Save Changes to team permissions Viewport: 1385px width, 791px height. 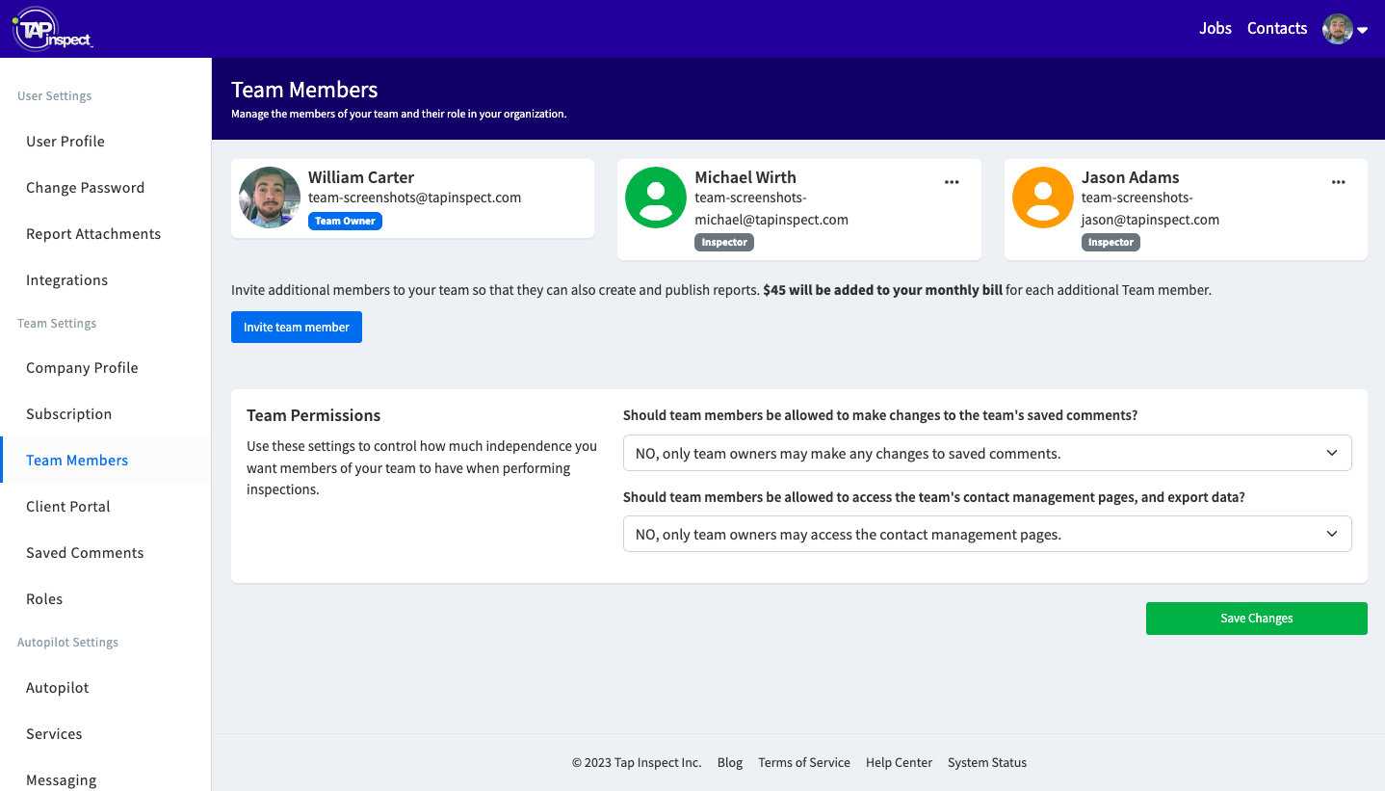pyautogui.click(x=1256, y=618)
